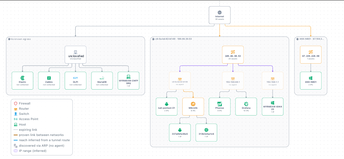Select the Mikrotik orange cube icon
The width and height of the screenshot is (344, 159).
click(x=193, y=104)
